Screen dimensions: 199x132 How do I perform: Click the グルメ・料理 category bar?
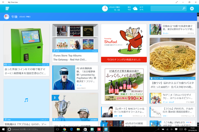pyautogui.click(x=173, y=79)
